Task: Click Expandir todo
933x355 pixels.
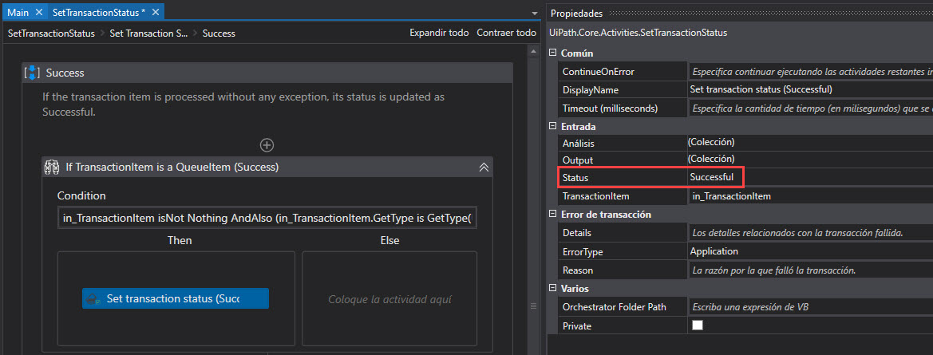Action: 439,33
